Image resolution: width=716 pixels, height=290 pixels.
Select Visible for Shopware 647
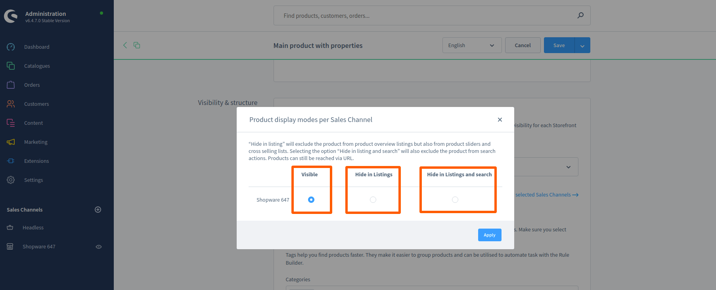coord(311,200)
